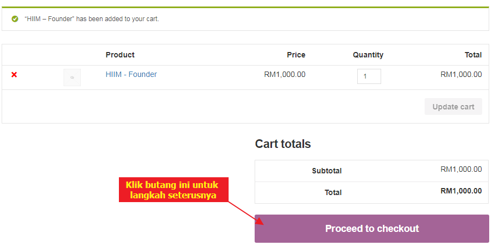This screenshot has width=493, height=246.
Task: Focus the quantity input field
Action: [369, 76]
